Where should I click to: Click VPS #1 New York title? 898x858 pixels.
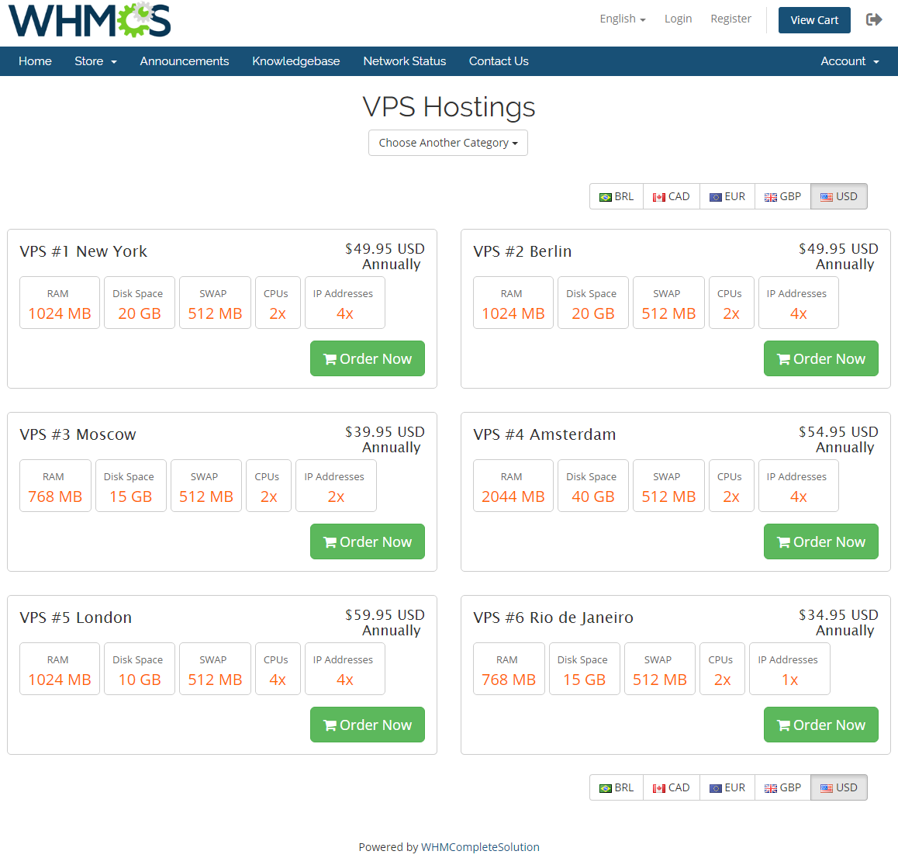84,251
